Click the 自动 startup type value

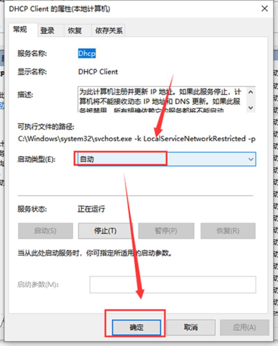87,159
